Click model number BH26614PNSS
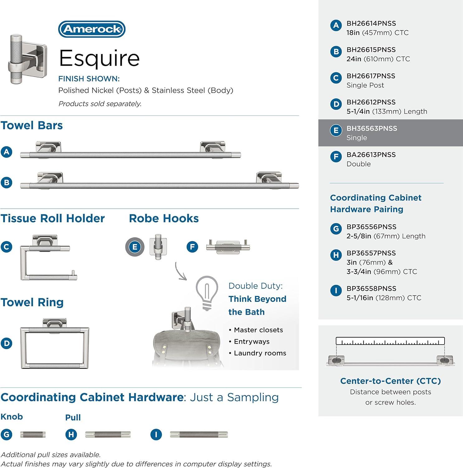463x468 pixels. (x=371, y=23)
